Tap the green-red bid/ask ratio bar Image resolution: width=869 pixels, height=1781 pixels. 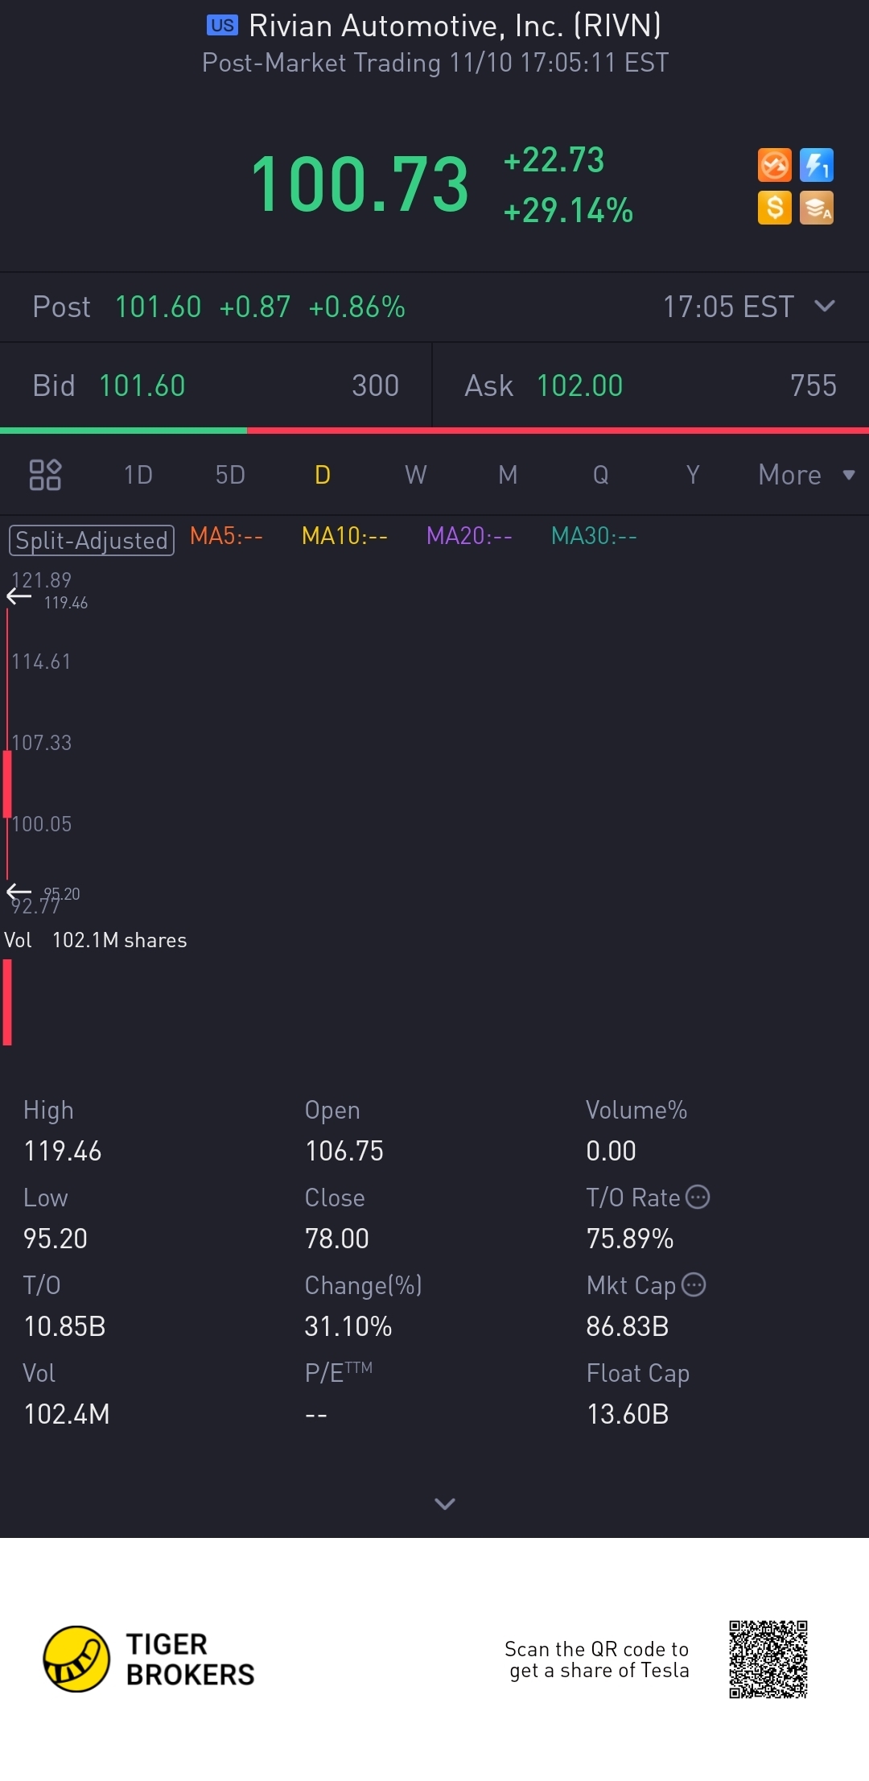click(434, 431)
